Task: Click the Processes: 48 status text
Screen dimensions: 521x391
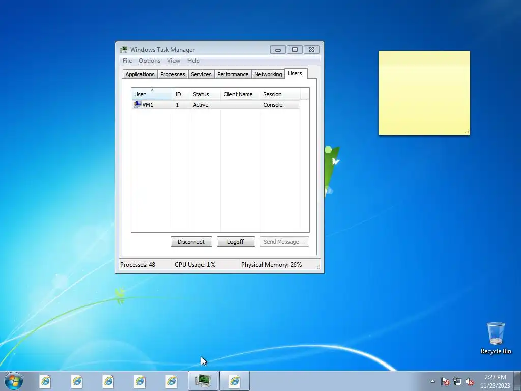Action: click(137, 265)
